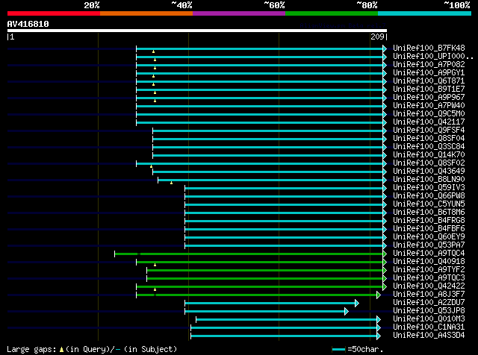This screenshot has width=478, height=355.
Task: Select the UniRef100_Q42117 label
Action: point(429,122)
